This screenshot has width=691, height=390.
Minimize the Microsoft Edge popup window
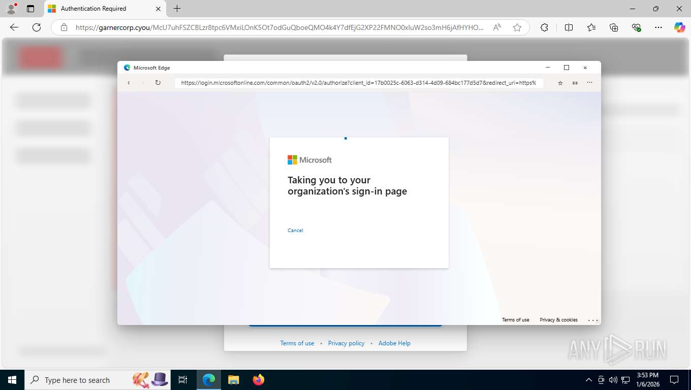pos(548,68)
